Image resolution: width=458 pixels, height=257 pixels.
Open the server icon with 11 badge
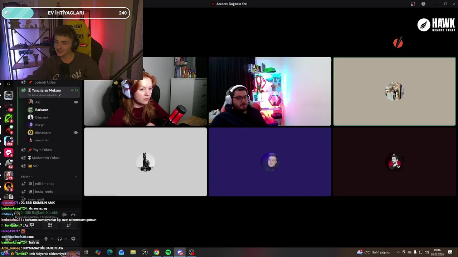(9, 107)
